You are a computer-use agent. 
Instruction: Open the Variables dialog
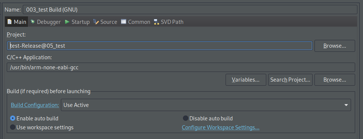pyautogui.click(x=246, y=80)
